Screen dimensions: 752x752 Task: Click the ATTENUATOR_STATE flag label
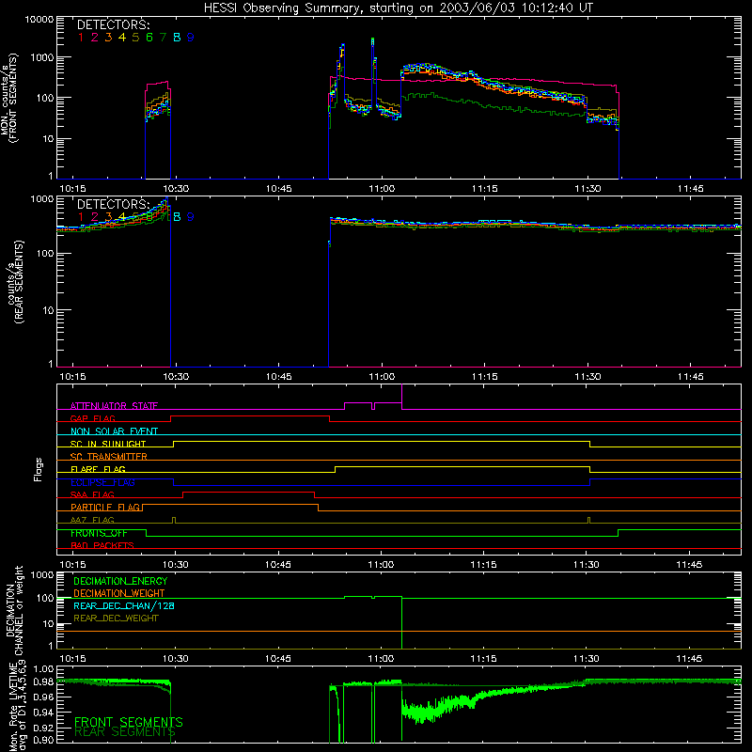[x=114, y=406]
